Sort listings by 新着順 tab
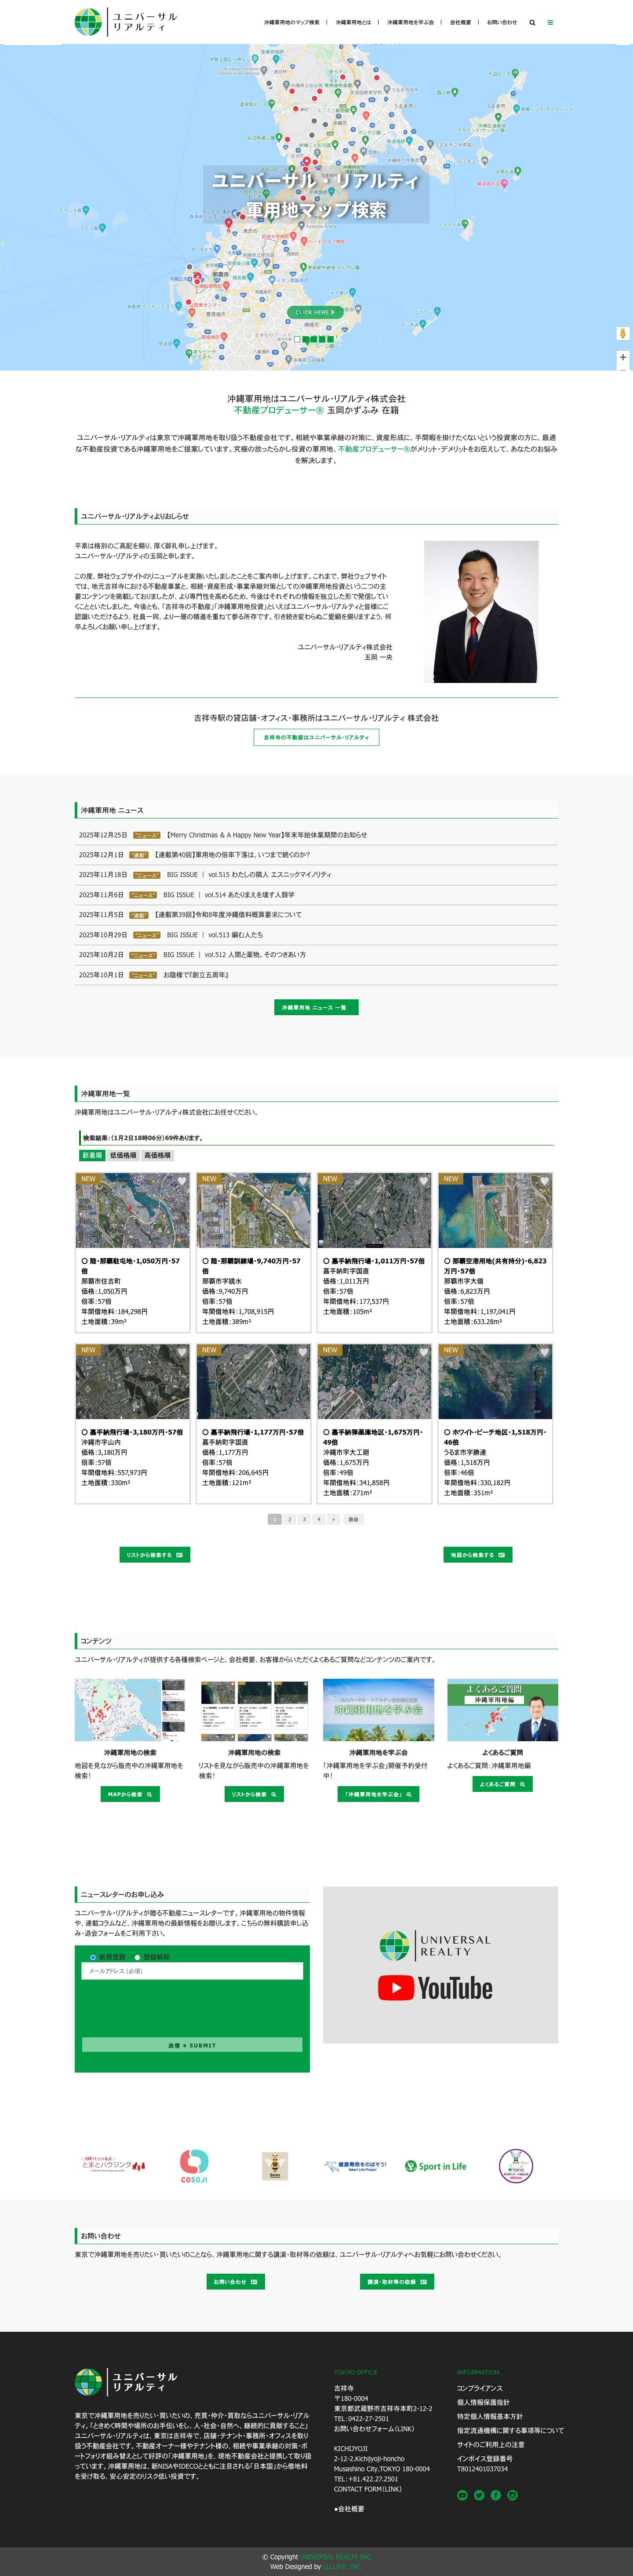Viewport: 633px width, 2576px height. pos(92,1155)
